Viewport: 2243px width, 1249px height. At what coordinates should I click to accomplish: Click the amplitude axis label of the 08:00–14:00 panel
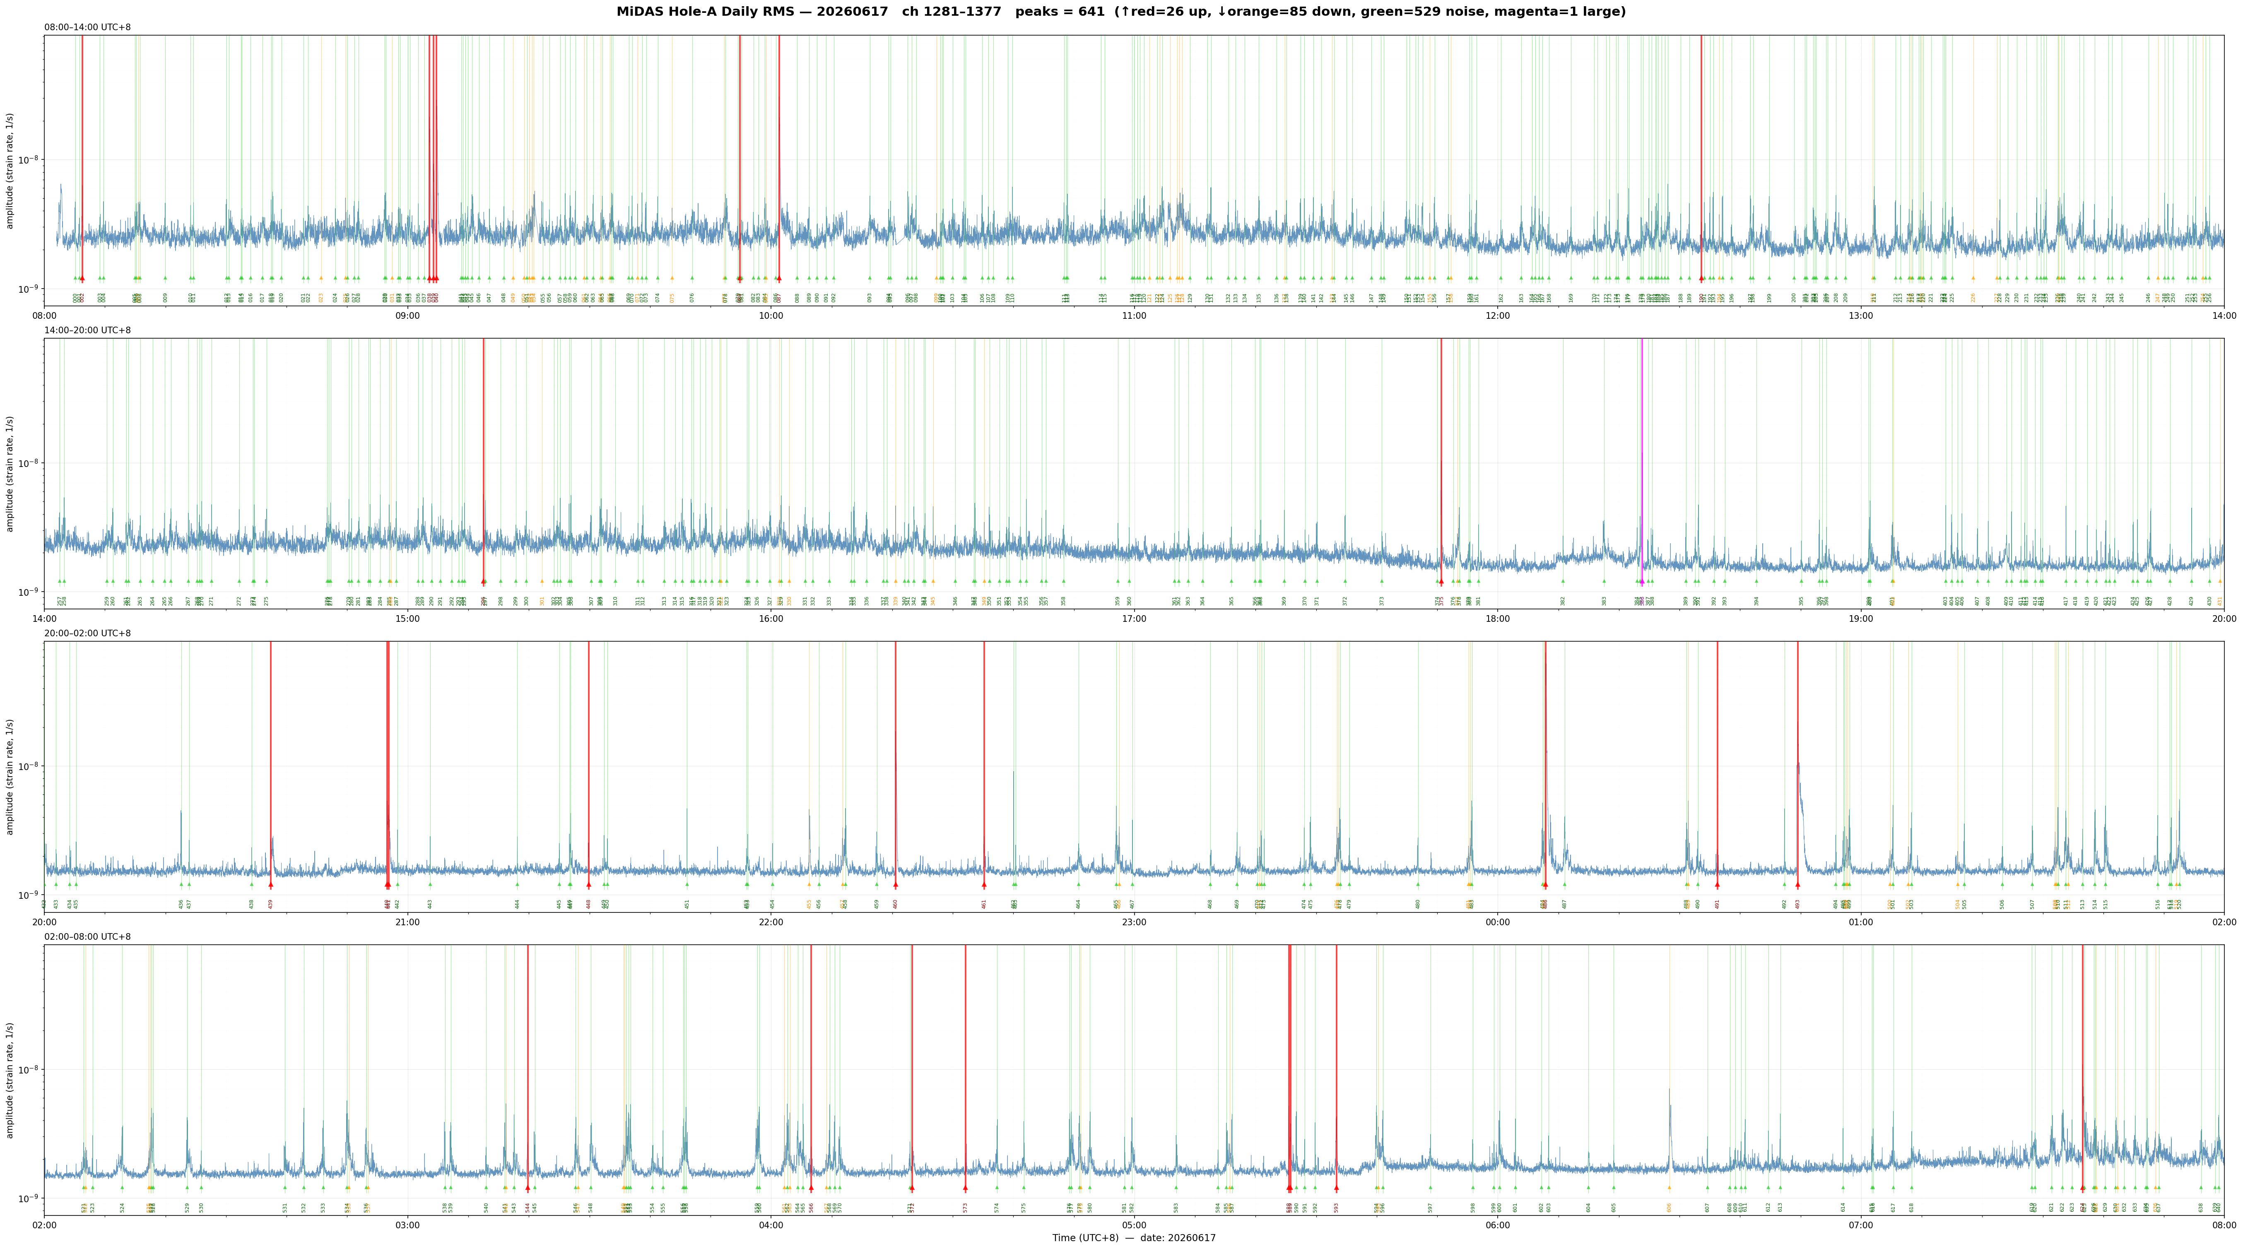10,171
